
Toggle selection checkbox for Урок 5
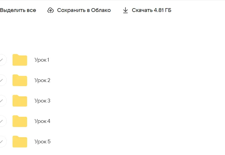pos(2,142)
